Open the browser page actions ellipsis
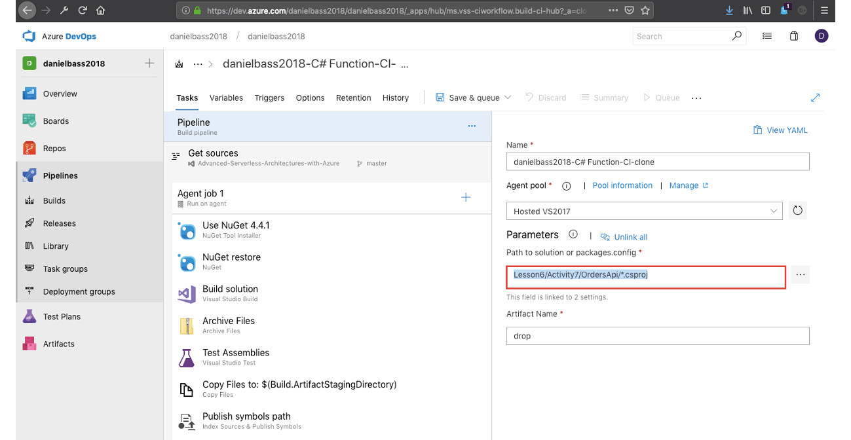The image size is (851, 440). pos(613,10)
